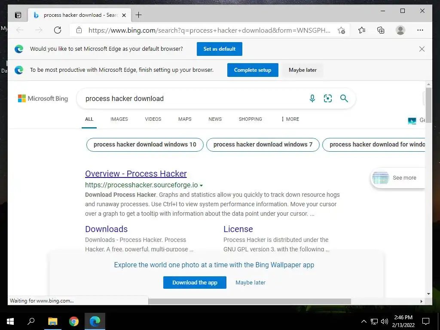Viewport: 440px width, 330px height.
Task: Open the notification center icon
Action: click(x=426, y=321)
